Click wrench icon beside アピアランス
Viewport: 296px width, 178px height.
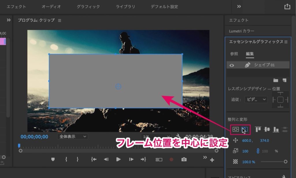[284, 177]
